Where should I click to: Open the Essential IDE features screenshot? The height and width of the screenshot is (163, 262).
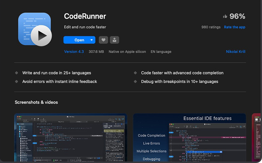189,138
